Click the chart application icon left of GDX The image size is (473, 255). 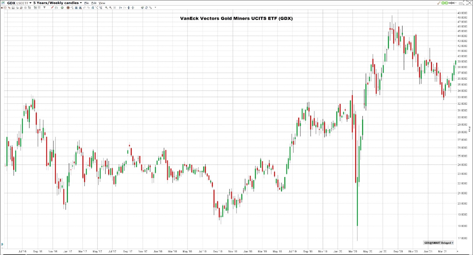coord(3,3)
